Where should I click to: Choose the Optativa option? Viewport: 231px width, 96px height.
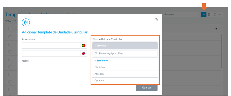tap(125, 80)
